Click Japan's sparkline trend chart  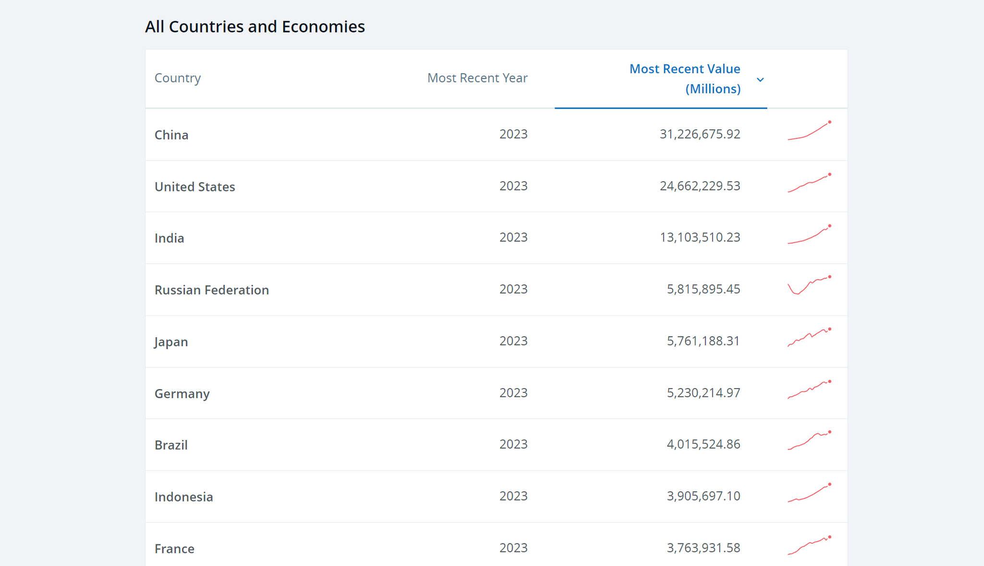810,338
